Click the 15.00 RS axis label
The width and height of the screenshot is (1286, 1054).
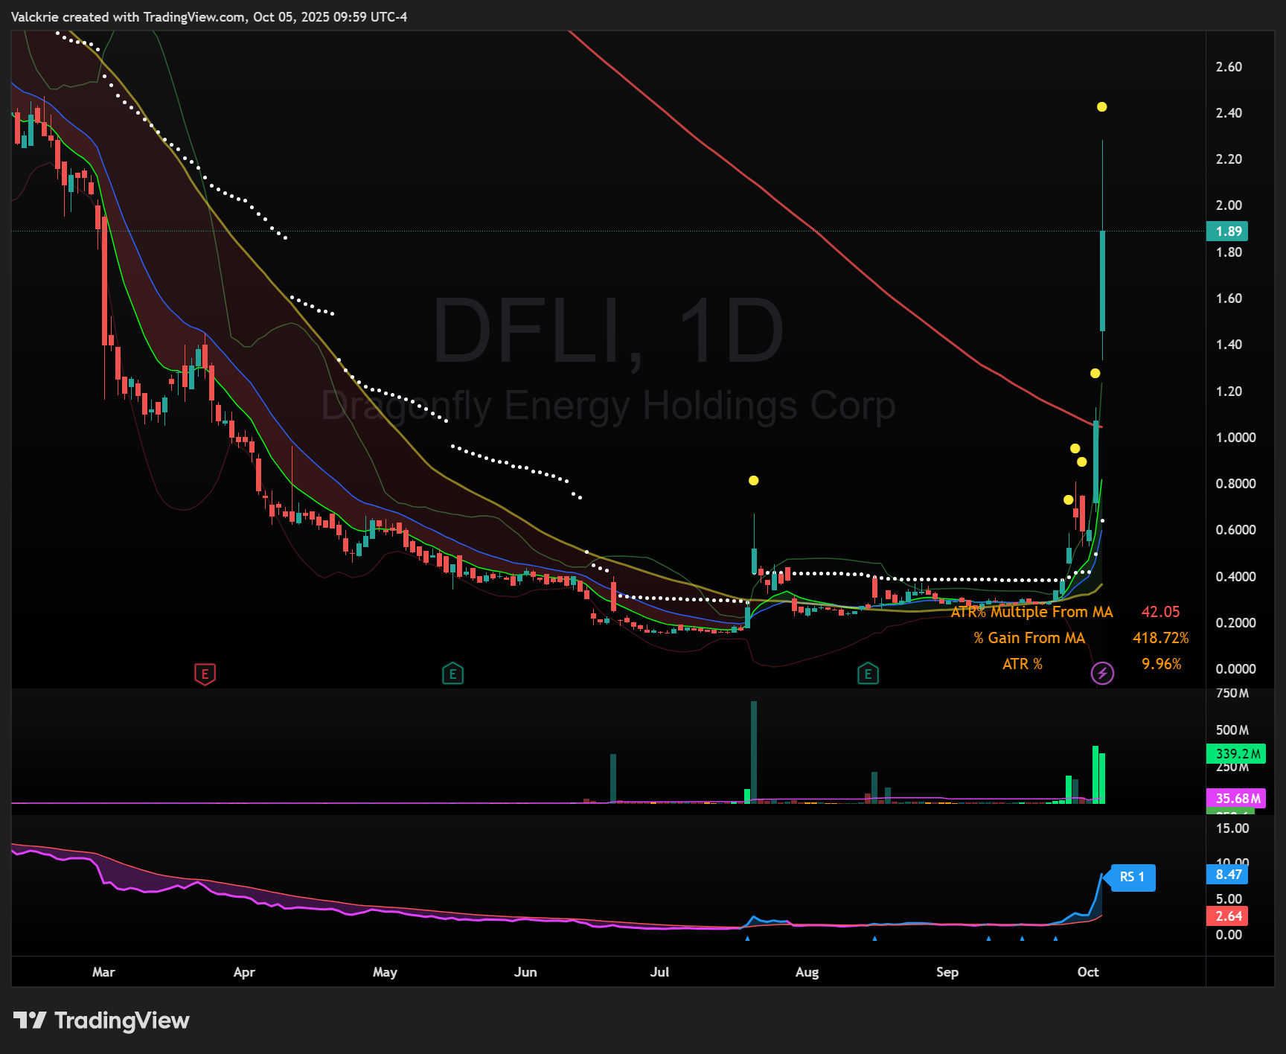(1232, 828)
